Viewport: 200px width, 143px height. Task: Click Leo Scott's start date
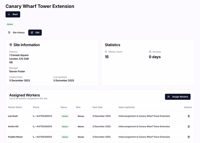click(101, 116)
